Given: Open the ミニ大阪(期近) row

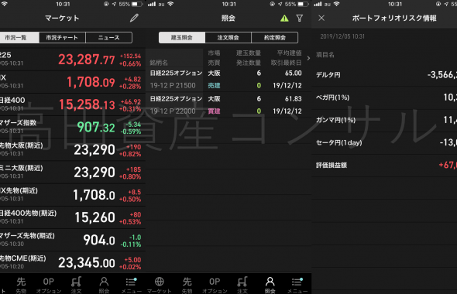Looking at the screenshot, I should [73, 172].
